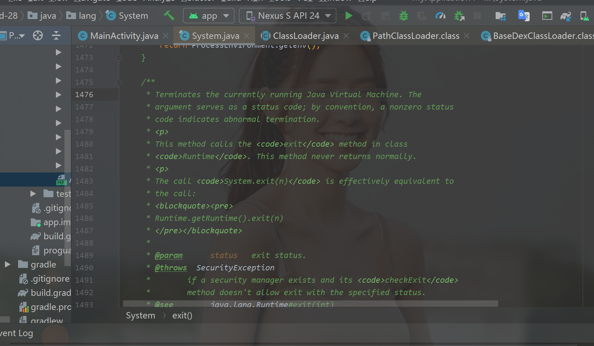Start debugging with the green bug icon
This screenshot has width=594, height=346.
tap(403, 16)
